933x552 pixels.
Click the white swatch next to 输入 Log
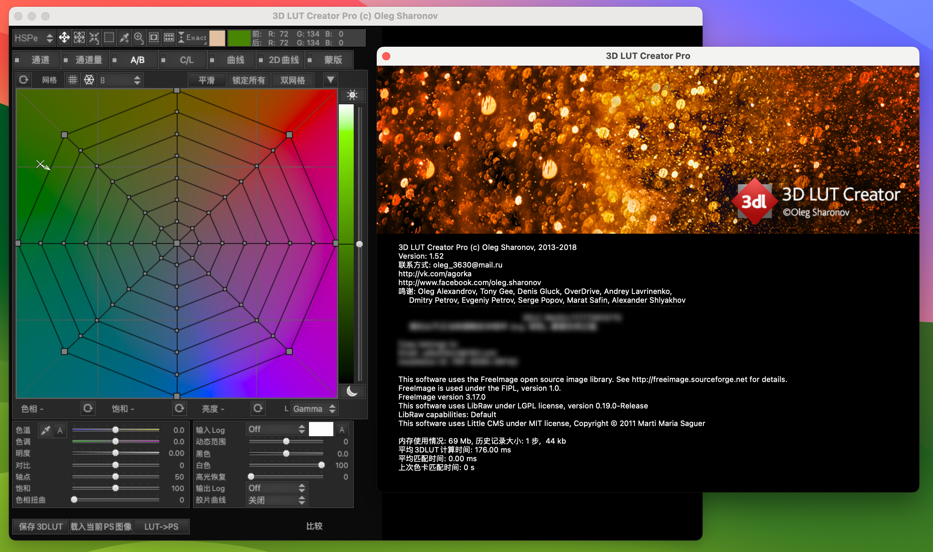(321, 429)
